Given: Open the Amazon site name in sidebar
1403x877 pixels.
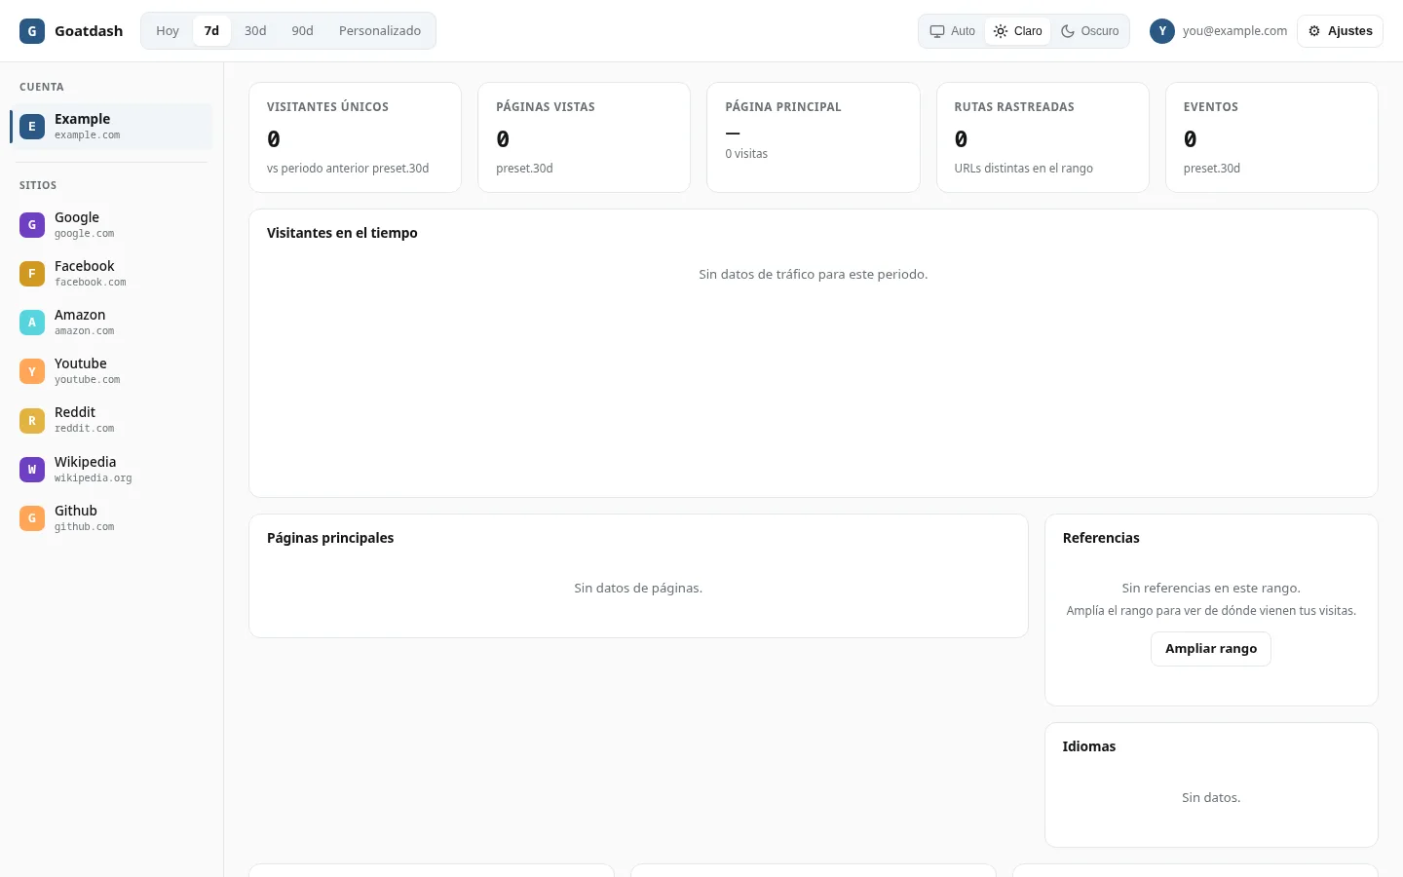Looking at the screenshot, I should click(x=80, y=315).
